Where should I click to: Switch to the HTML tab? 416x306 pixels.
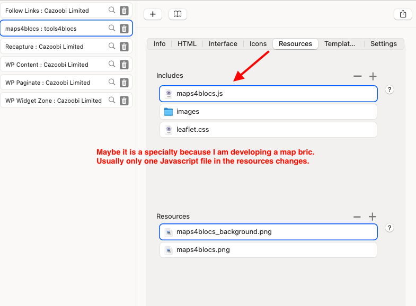pyautogui.click(x=187, y=44)
